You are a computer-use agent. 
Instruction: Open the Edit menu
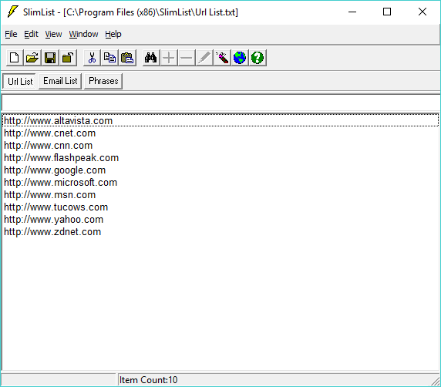point(31,35)
